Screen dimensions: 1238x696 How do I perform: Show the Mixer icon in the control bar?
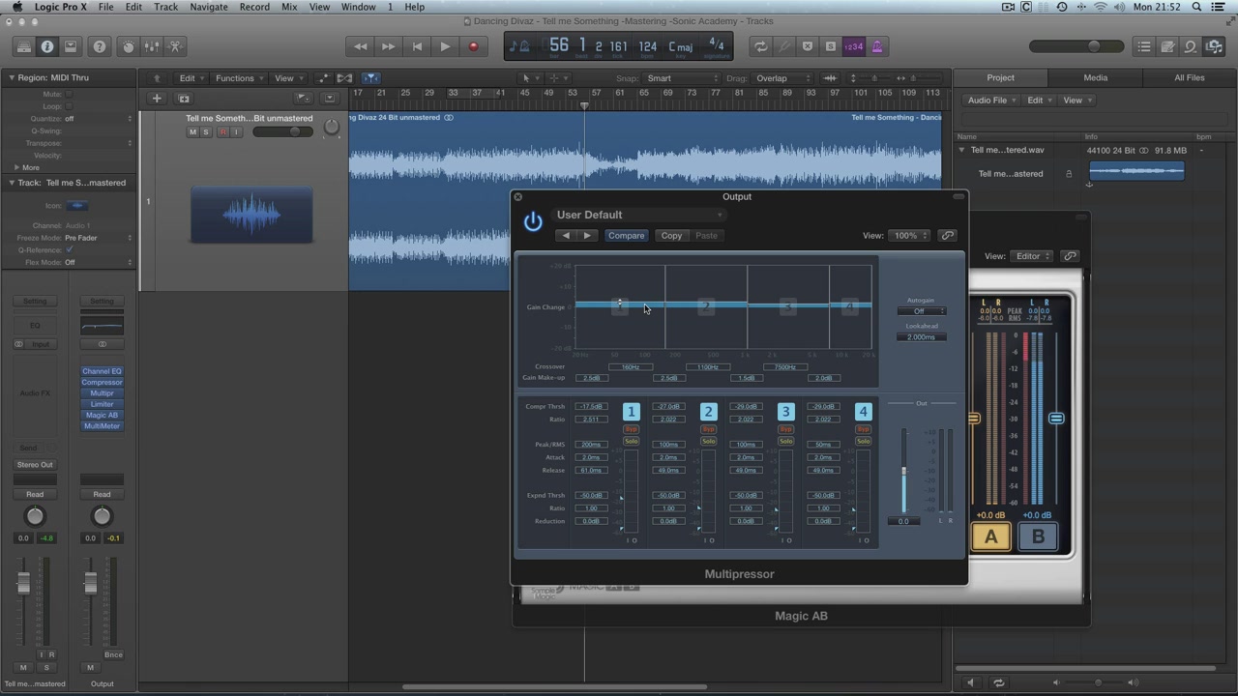[x=152, y=46]
